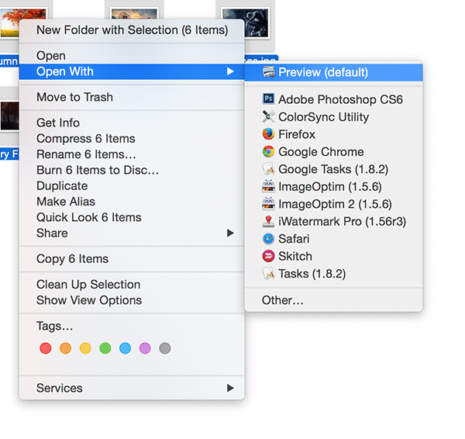Click the Tasks (1.8.2) app icon
Viewport: 465px width, 439px height.
(x=269, y=274)
